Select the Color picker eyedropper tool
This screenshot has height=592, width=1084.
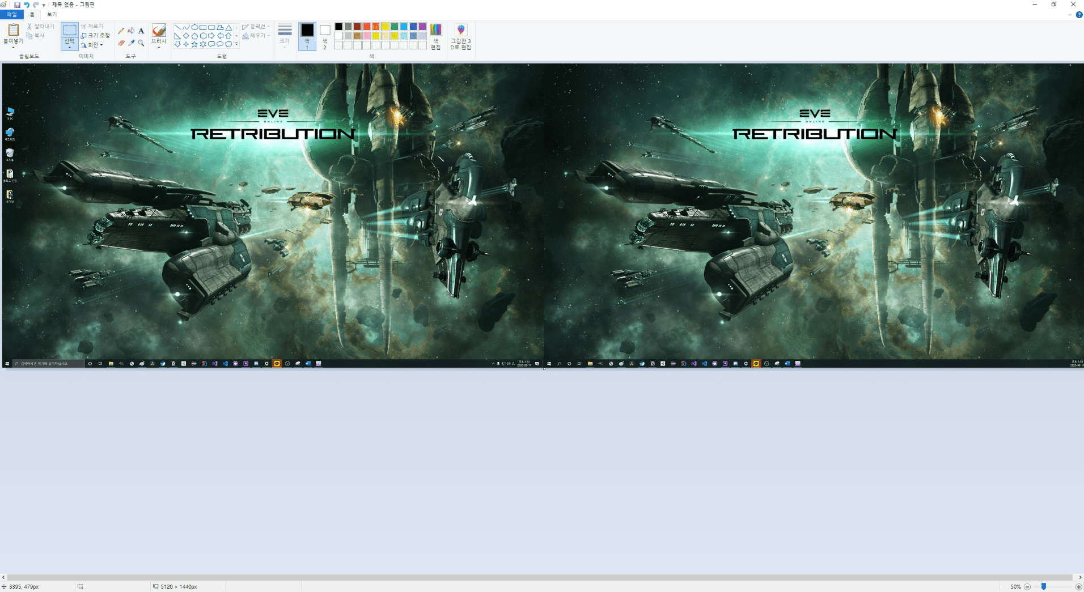131,42
